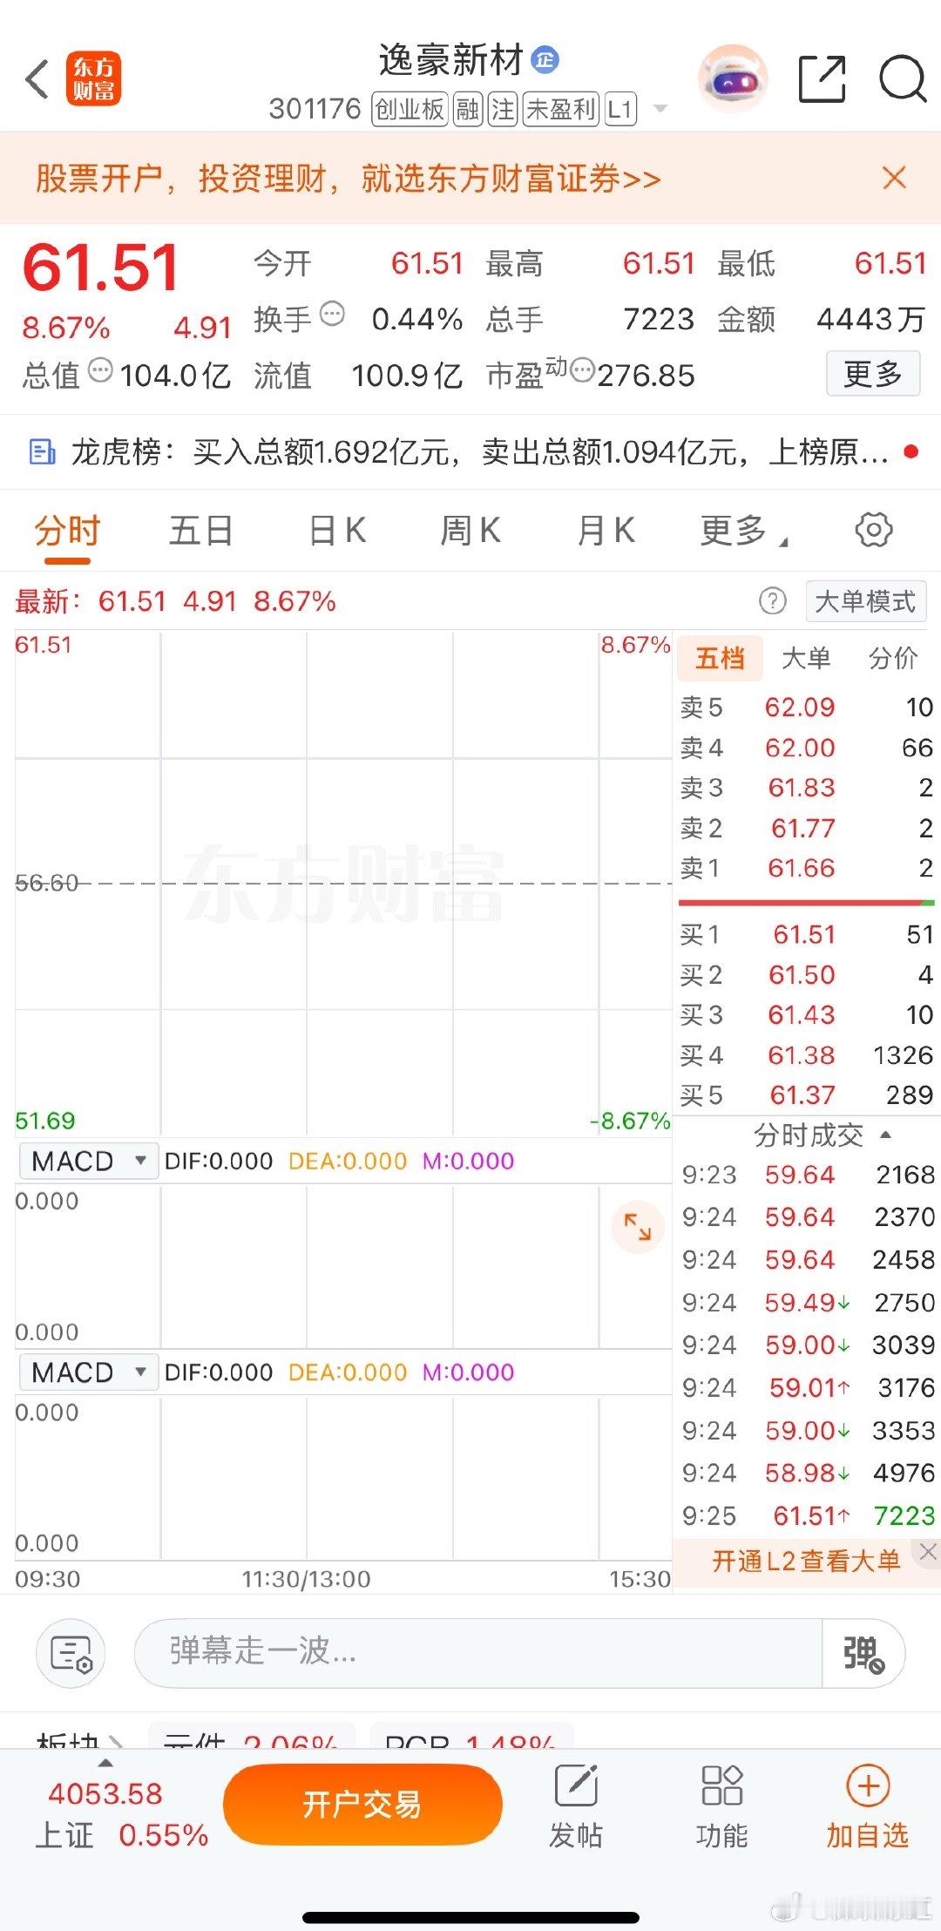The width and height of the screenshot is (941, 1931).
Task: Open the robot assistant avatar
Action: coord(733,79)
